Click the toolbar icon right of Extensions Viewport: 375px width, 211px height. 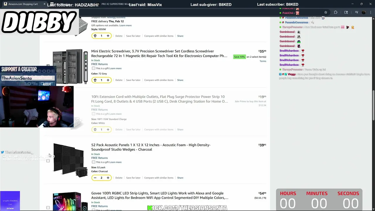(x=346, y=12)
